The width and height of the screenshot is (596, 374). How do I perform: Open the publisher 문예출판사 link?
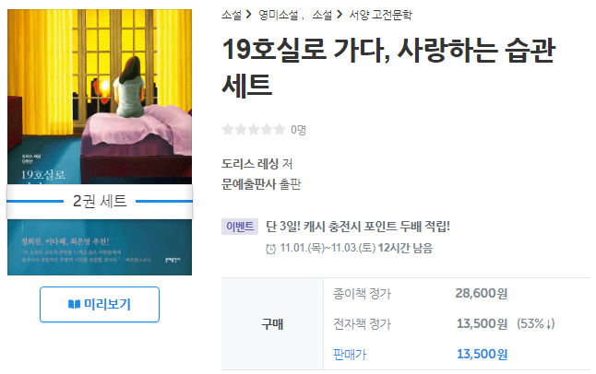(249, 184)
